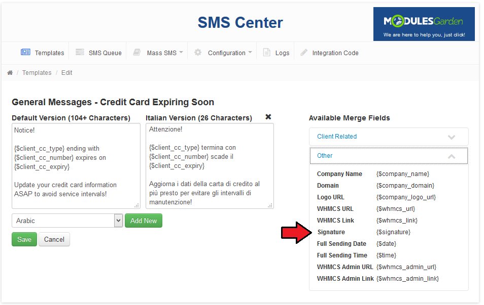Click the Cancel button

click(x=54, y=239)
